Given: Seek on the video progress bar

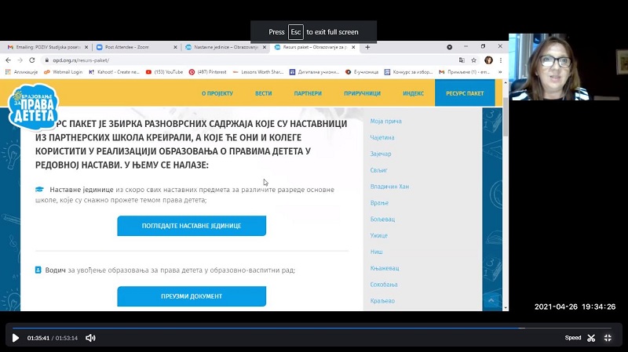Looking at the screenshot, I should pos(312,328).
